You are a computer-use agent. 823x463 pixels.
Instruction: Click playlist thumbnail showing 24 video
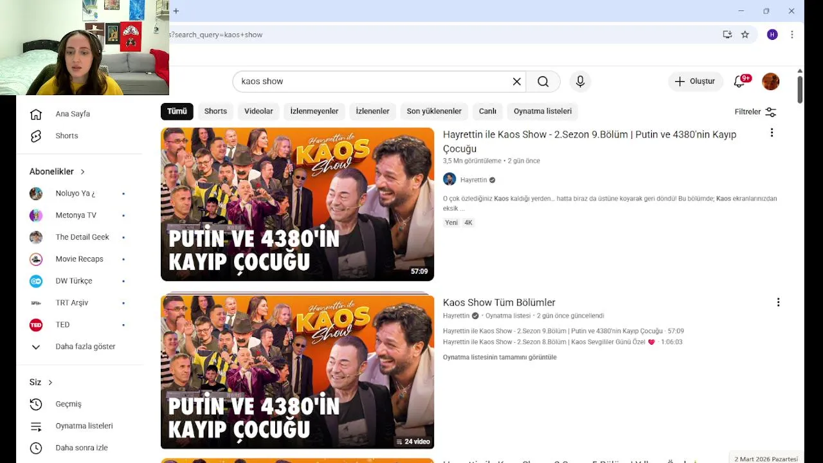[x=297, y=372]
